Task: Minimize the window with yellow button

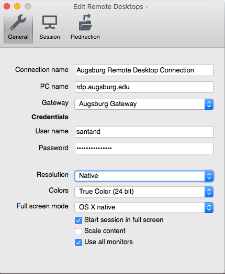Action: tap(17, 6)
